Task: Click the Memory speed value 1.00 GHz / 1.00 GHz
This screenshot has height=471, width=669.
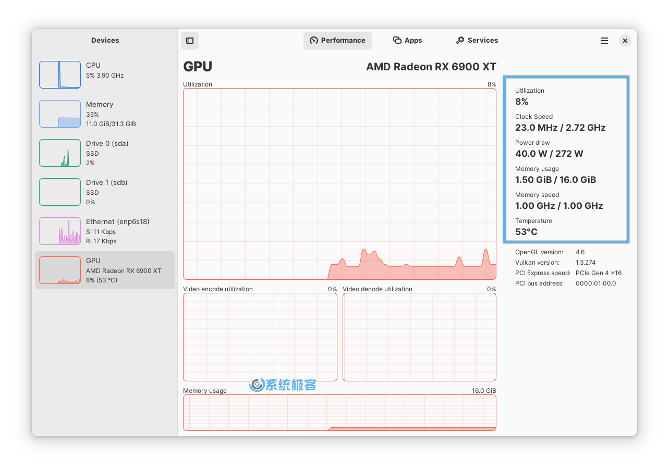Action: click(x=559, y=206)
